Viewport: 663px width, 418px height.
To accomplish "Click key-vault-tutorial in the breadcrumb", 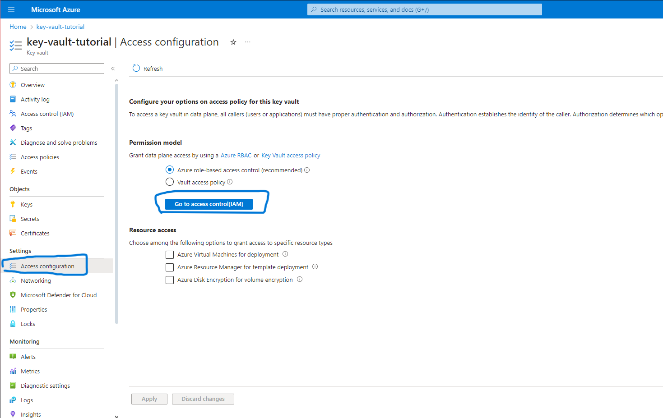I will pos(60,27).
